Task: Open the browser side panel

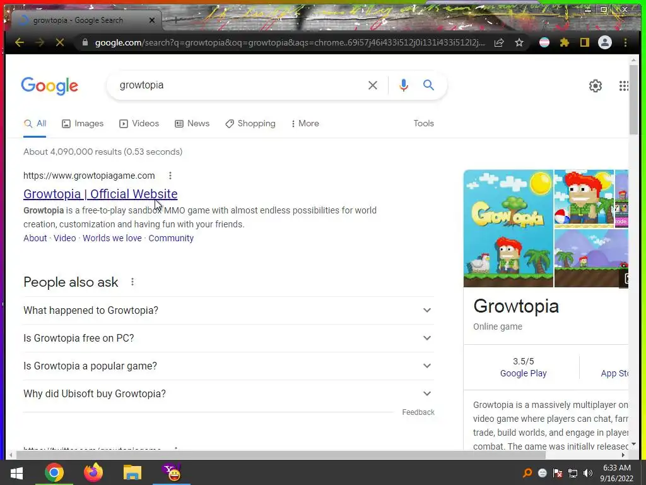Action: click(x=585, y=42)
